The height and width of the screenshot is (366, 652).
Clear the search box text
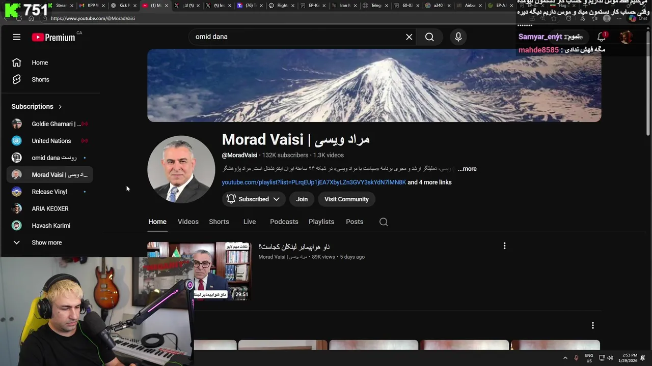click(x=409, y=37)
